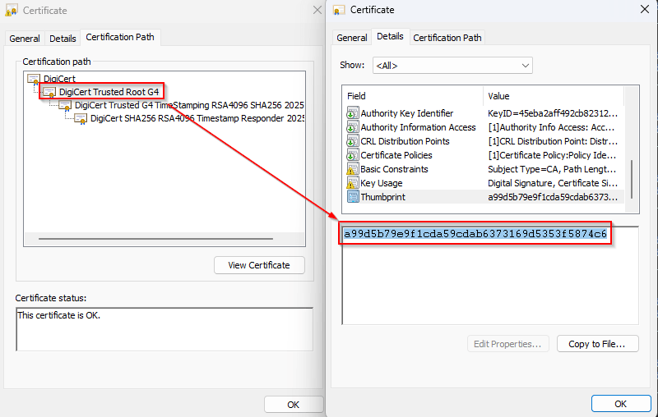Open the Show filter dropdown
The image size is (658, 417).
(452, 65)
